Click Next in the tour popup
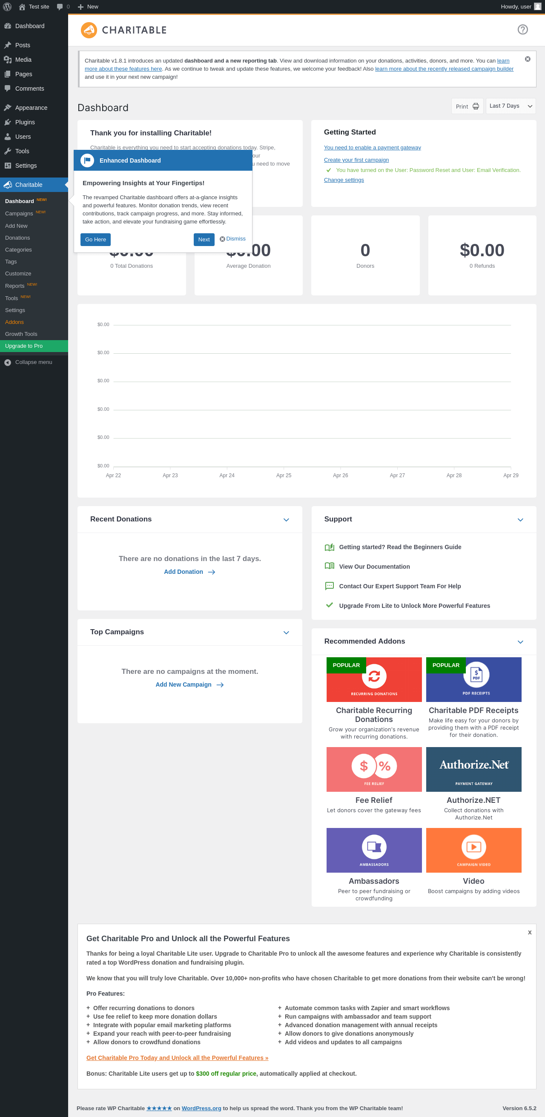 (204, 240)
